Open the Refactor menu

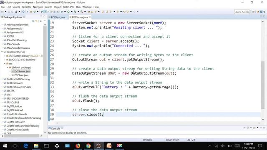[x=27, y=7]
